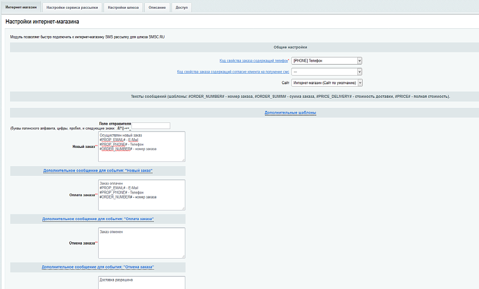Expand additional message for "Оплата заказа"
Viewport: 479px width, 289px height.
coord(98,219)
